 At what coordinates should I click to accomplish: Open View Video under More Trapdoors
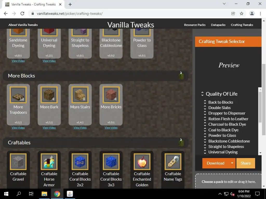[x=18, y=127]
